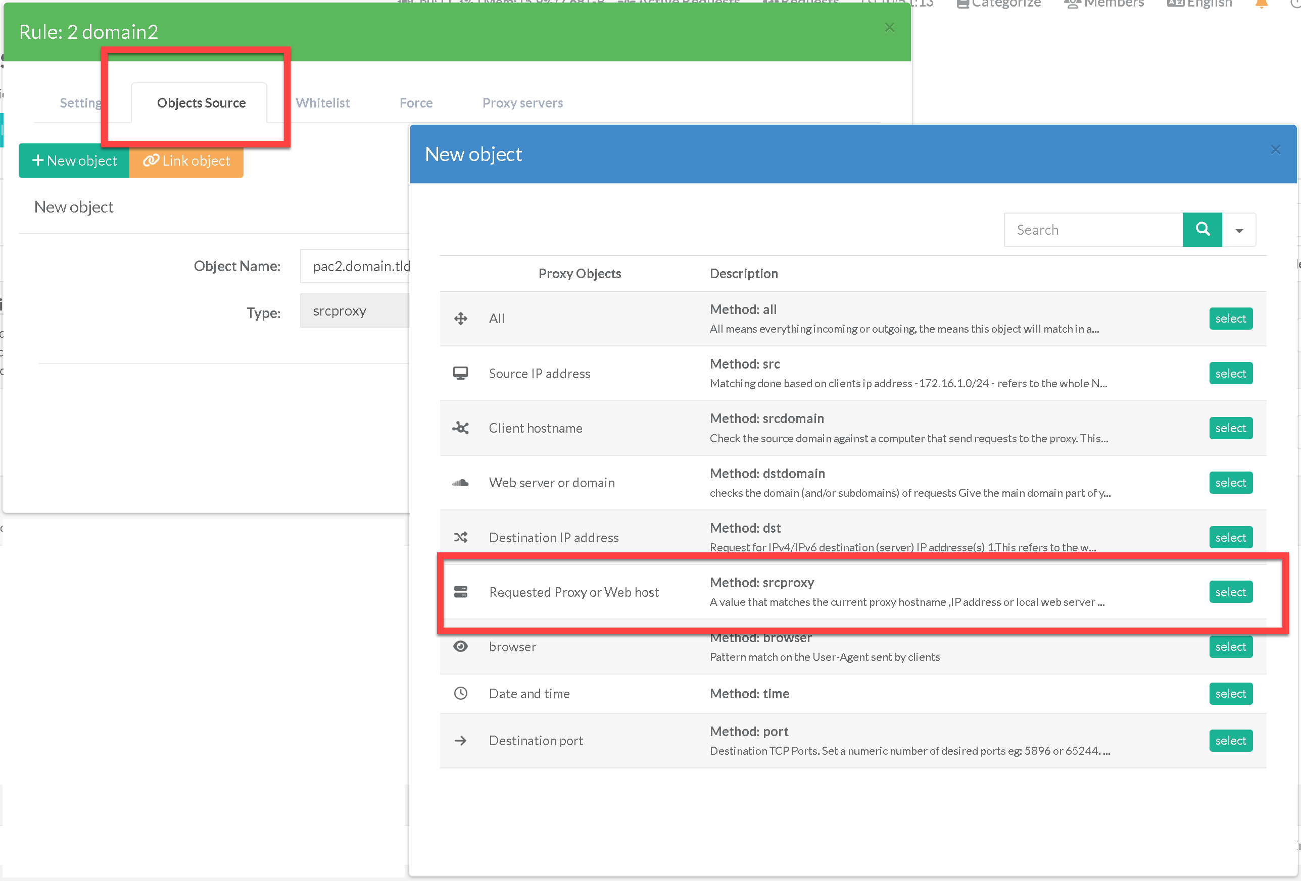The width and height of the screenshot is (1301, 881).
Task: Open the Force tab
Action: (416, 103)
